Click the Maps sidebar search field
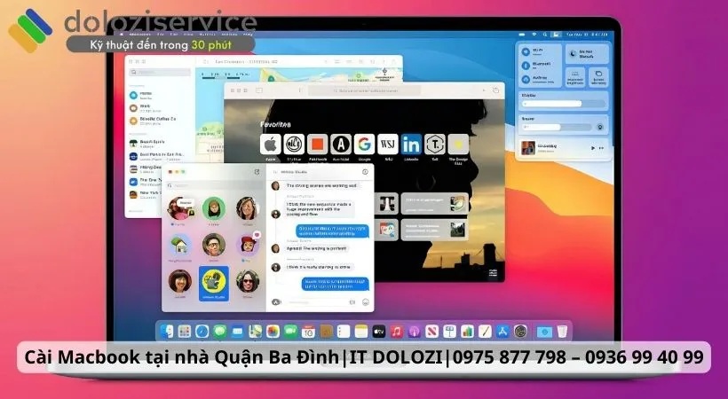The height and width of the screenshot is (399, 728). pos(160,73)
